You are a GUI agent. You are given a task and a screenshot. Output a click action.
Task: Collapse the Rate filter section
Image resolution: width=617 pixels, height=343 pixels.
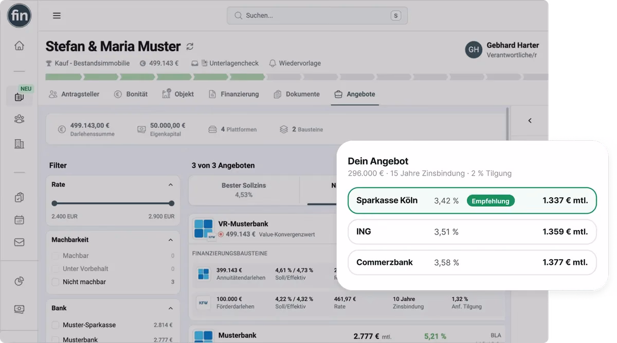coord(171,185)
